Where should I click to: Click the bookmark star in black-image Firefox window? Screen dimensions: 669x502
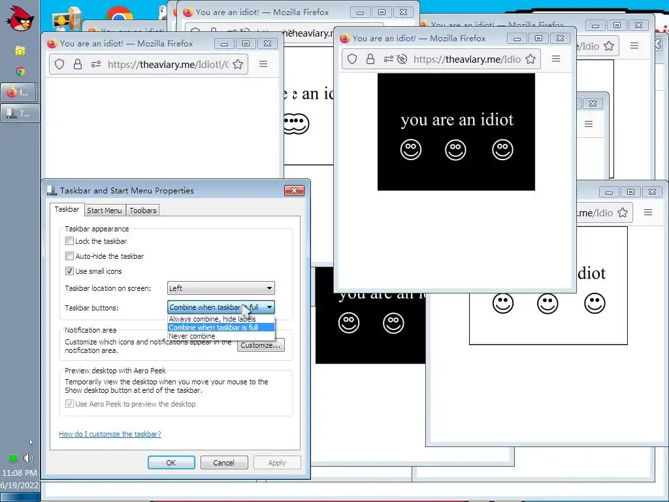pyautogui.click(x=530, y=59)
